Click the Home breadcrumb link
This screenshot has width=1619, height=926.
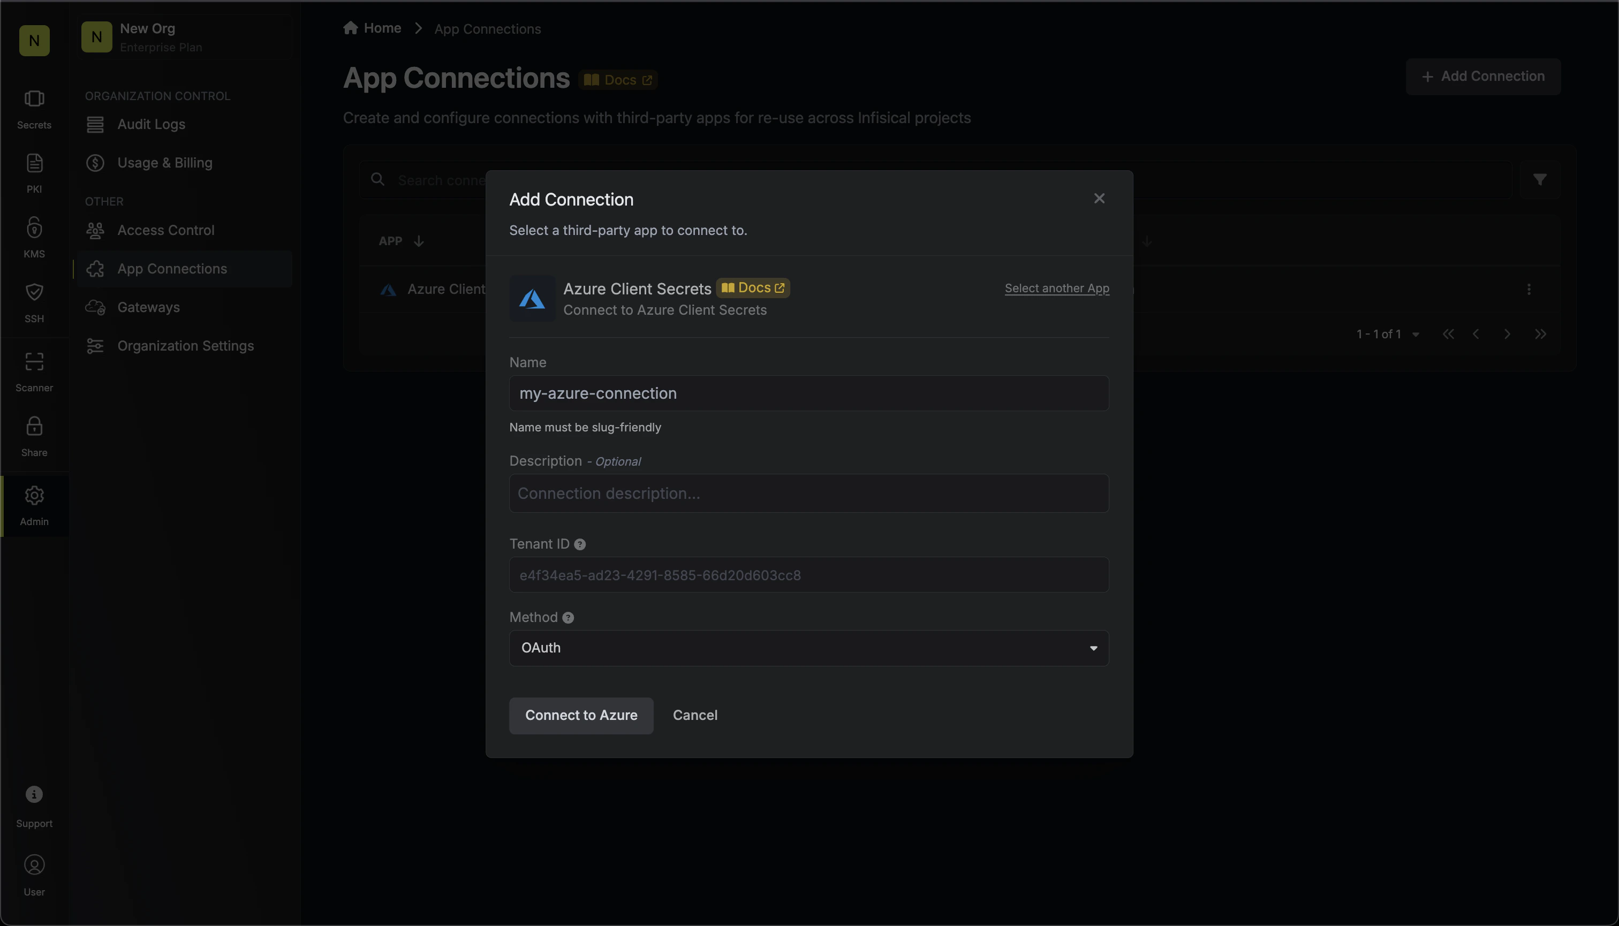[x=372, y=28]
